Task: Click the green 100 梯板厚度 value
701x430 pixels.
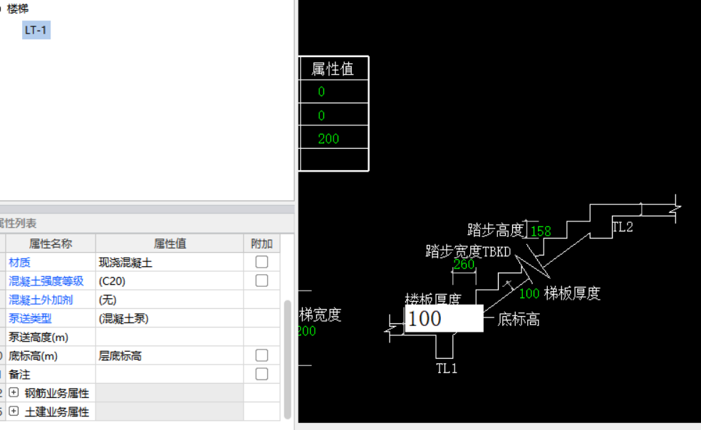Action: point(529,294)
